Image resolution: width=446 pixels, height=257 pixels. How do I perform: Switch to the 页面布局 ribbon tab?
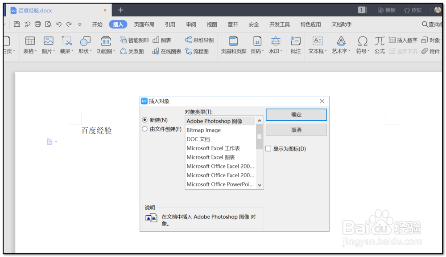pos(145,24)
